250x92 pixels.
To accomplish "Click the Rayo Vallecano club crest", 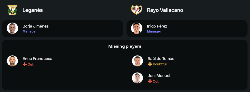I will coord(137,10).
